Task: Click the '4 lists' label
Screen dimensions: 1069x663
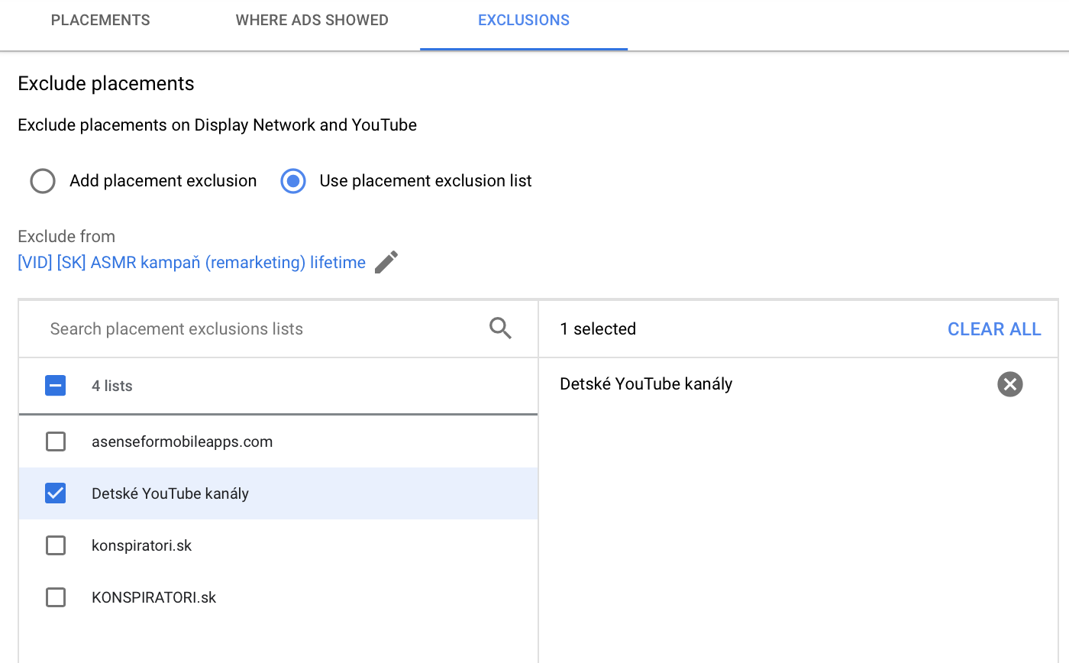Action: (x=112, y=386)
